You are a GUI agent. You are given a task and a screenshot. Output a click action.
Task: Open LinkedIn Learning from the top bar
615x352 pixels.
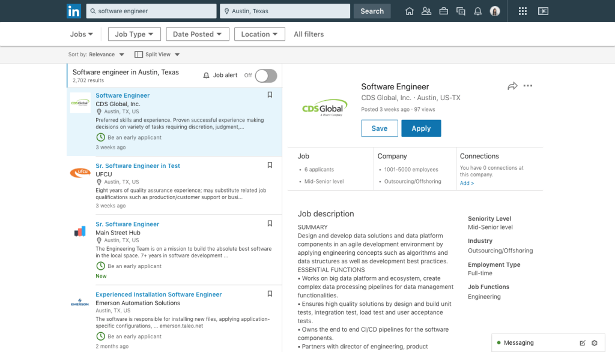click(x=544, y=11)
